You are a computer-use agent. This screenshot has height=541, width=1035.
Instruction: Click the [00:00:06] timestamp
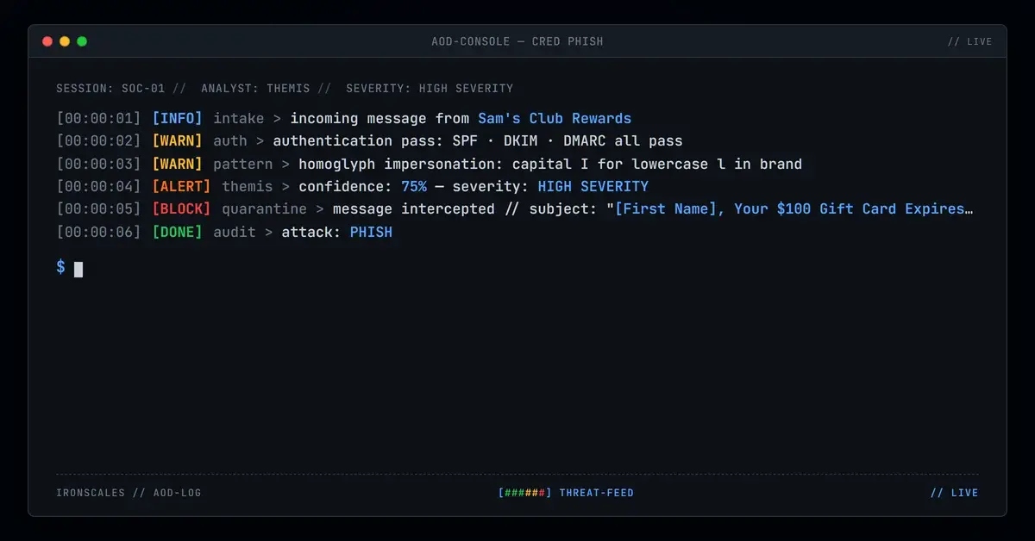(x=98, y=232)
